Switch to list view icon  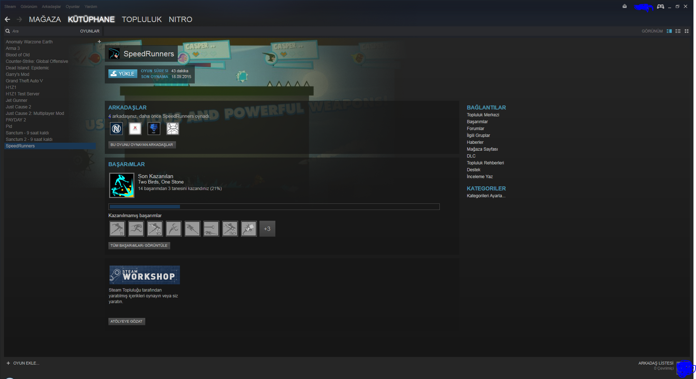point(678,31)
